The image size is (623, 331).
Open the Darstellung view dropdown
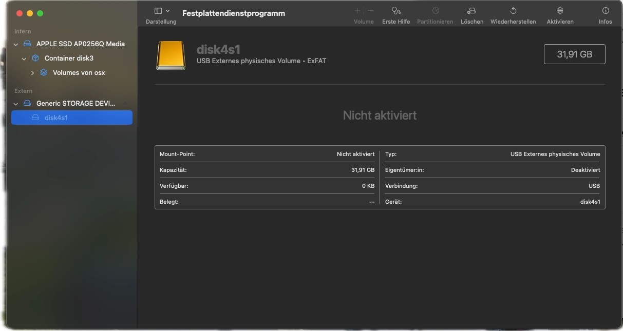click(x=161, y=11)
